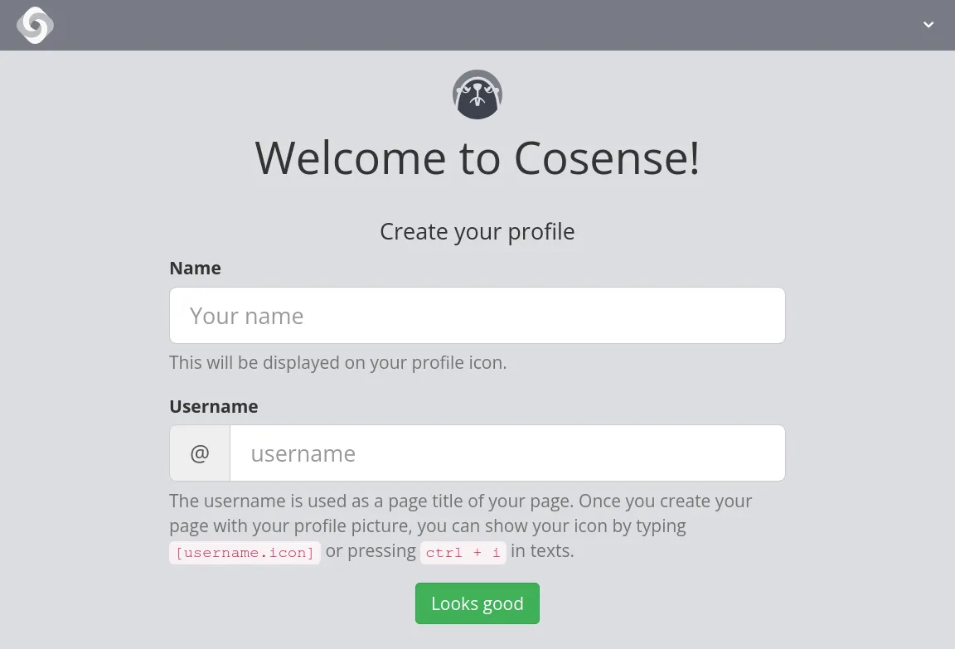Click the round profile avatar icon
The width and height of the screenshot is (955, 649).
(477, 94)
